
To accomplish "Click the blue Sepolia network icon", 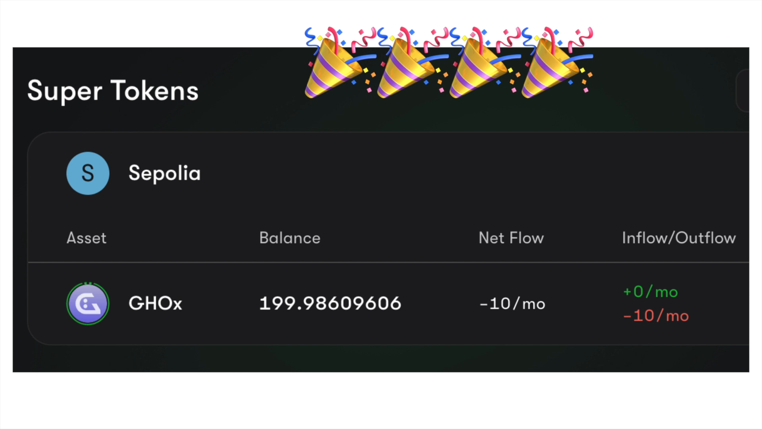I will (88, 173).
